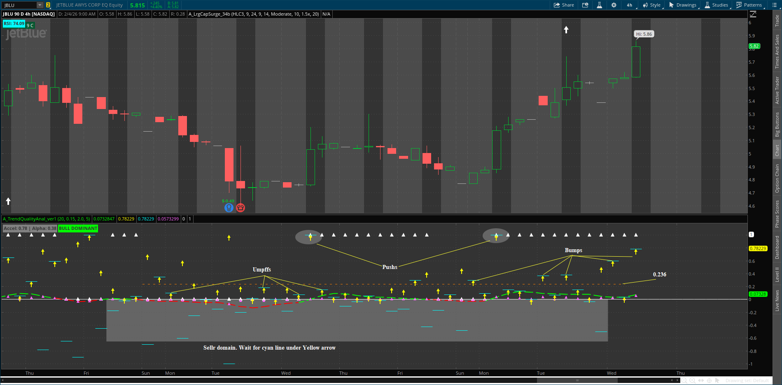Click the Style button
The image size is (782, 385).
point(651,5)
